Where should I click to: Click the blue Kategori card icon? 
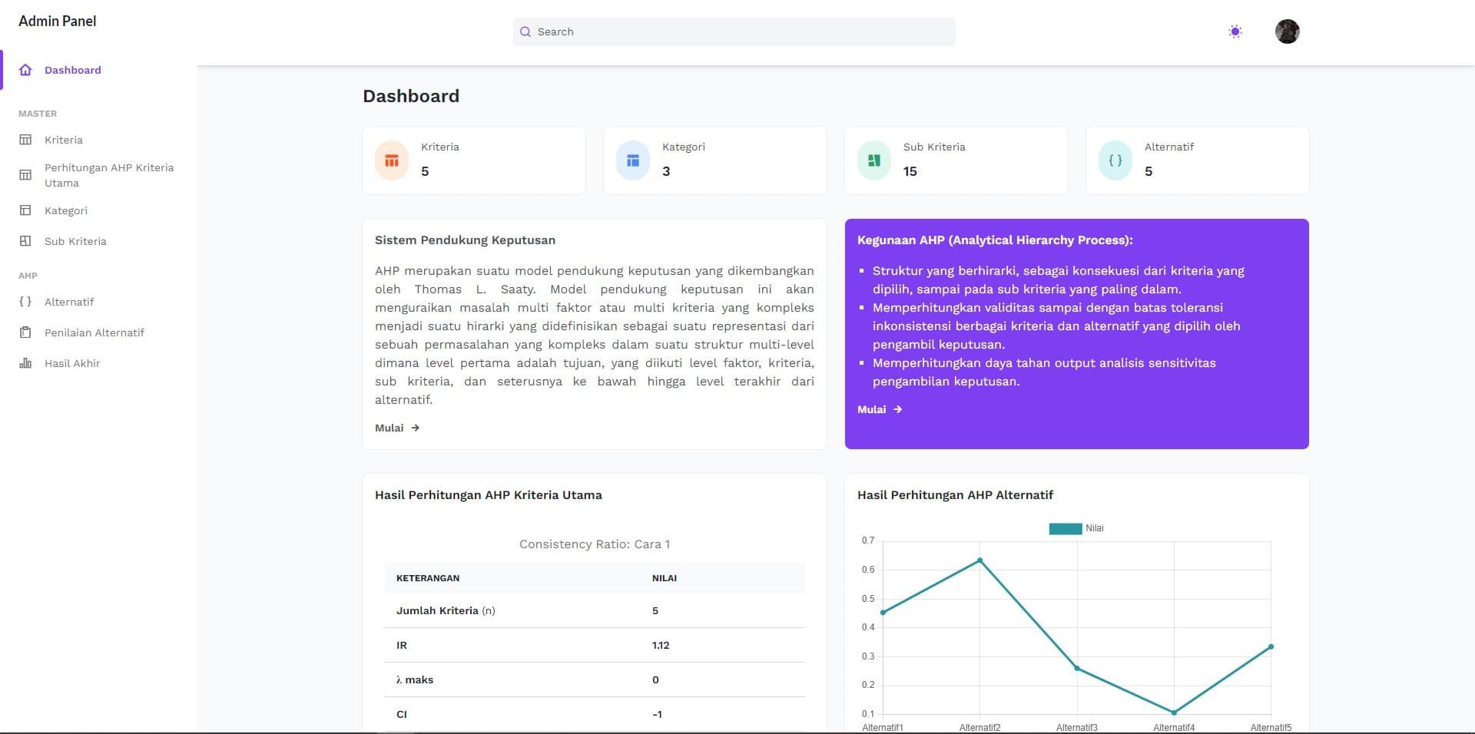(632, 160)
